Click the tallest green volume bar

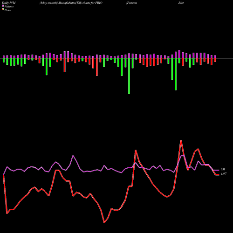pos(129,76)
